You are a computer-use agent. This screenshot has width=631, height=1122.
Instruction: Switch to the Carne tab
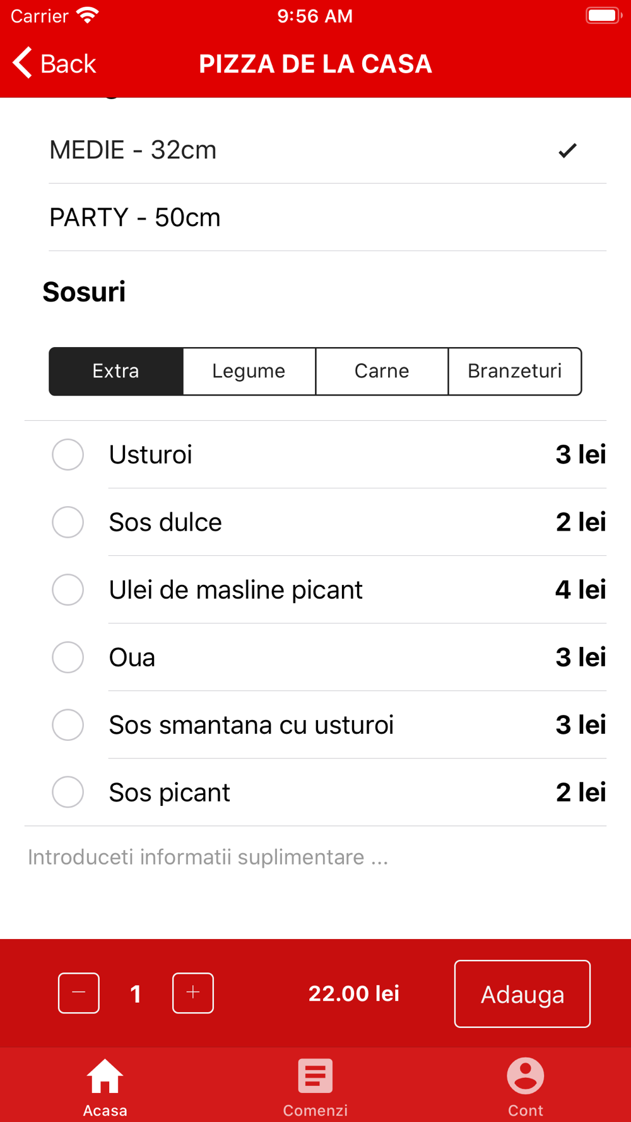tap(382, 371)
